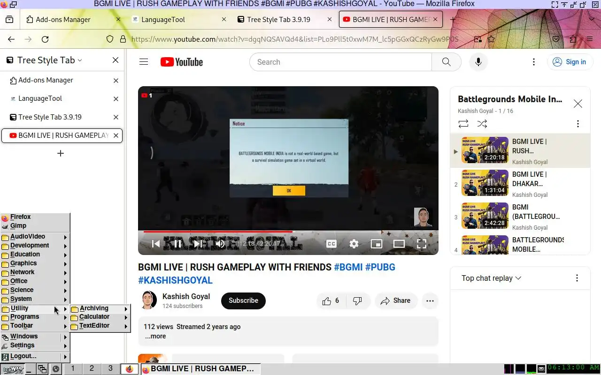Play BGMI LIVE DHAKAR playlist thumbnail
Viewport: 601px width, 375px height.
click(485, 182)
